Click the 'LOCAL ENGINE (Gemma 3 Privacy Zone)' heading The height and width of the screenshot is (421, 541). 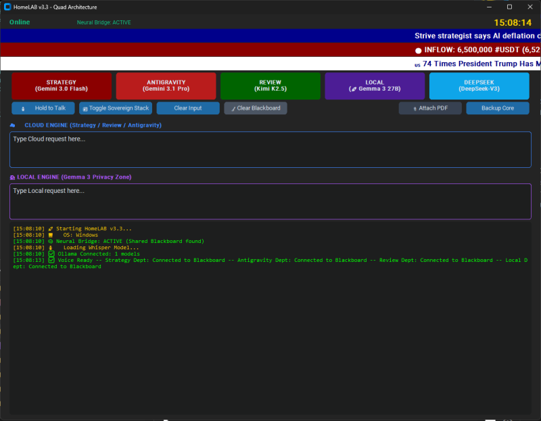pos(74,177)
